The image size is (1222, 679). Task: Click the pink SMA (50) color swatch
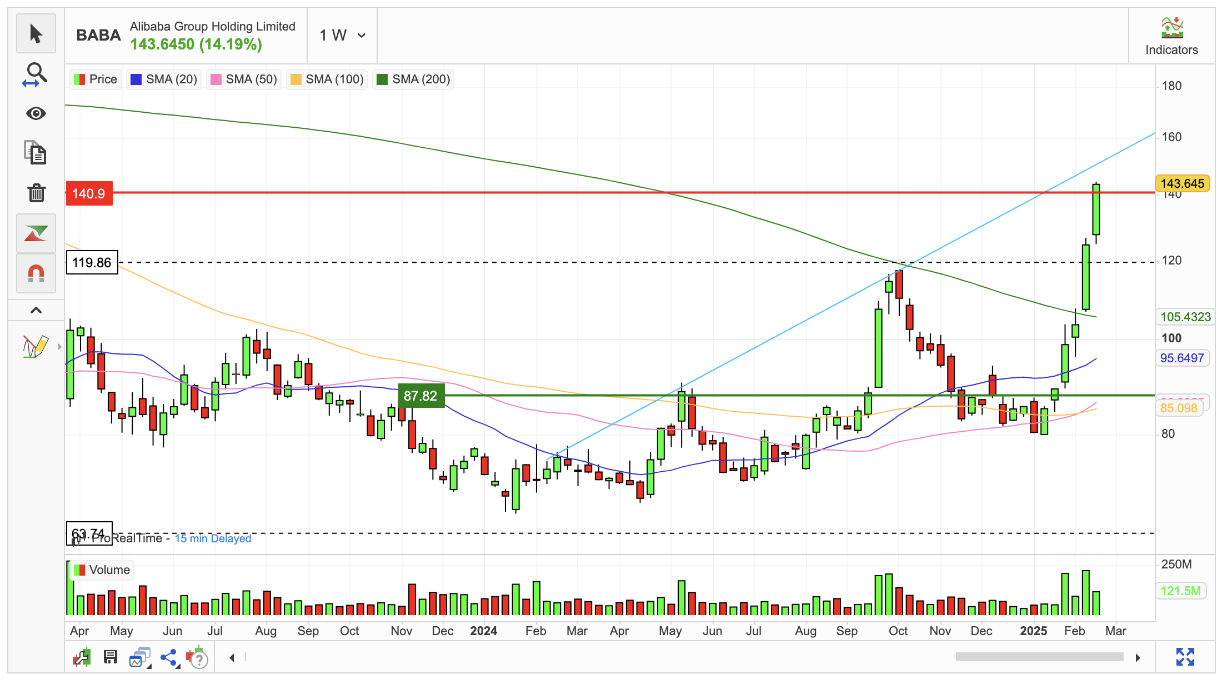(216, 79)
